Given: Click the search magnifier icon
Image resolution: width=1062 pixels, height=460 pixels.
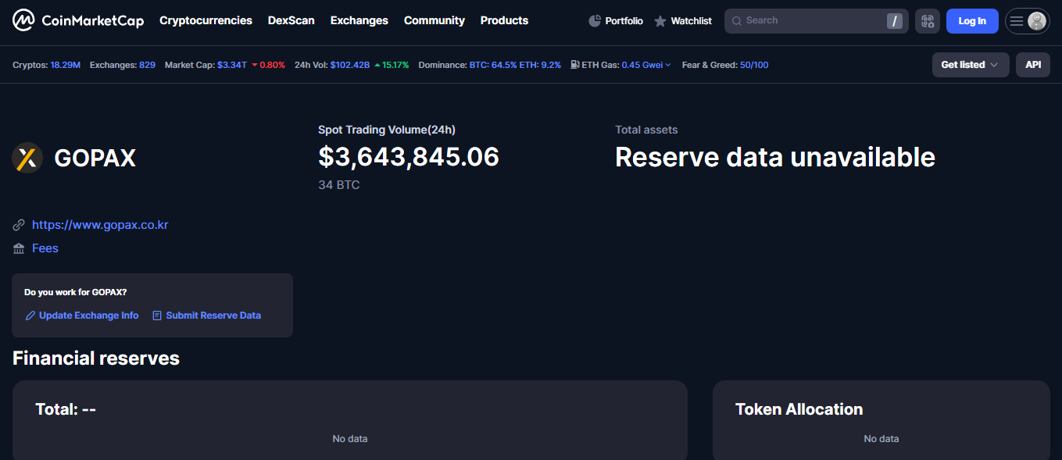Looking at the screenshot, I should (737, 21).
